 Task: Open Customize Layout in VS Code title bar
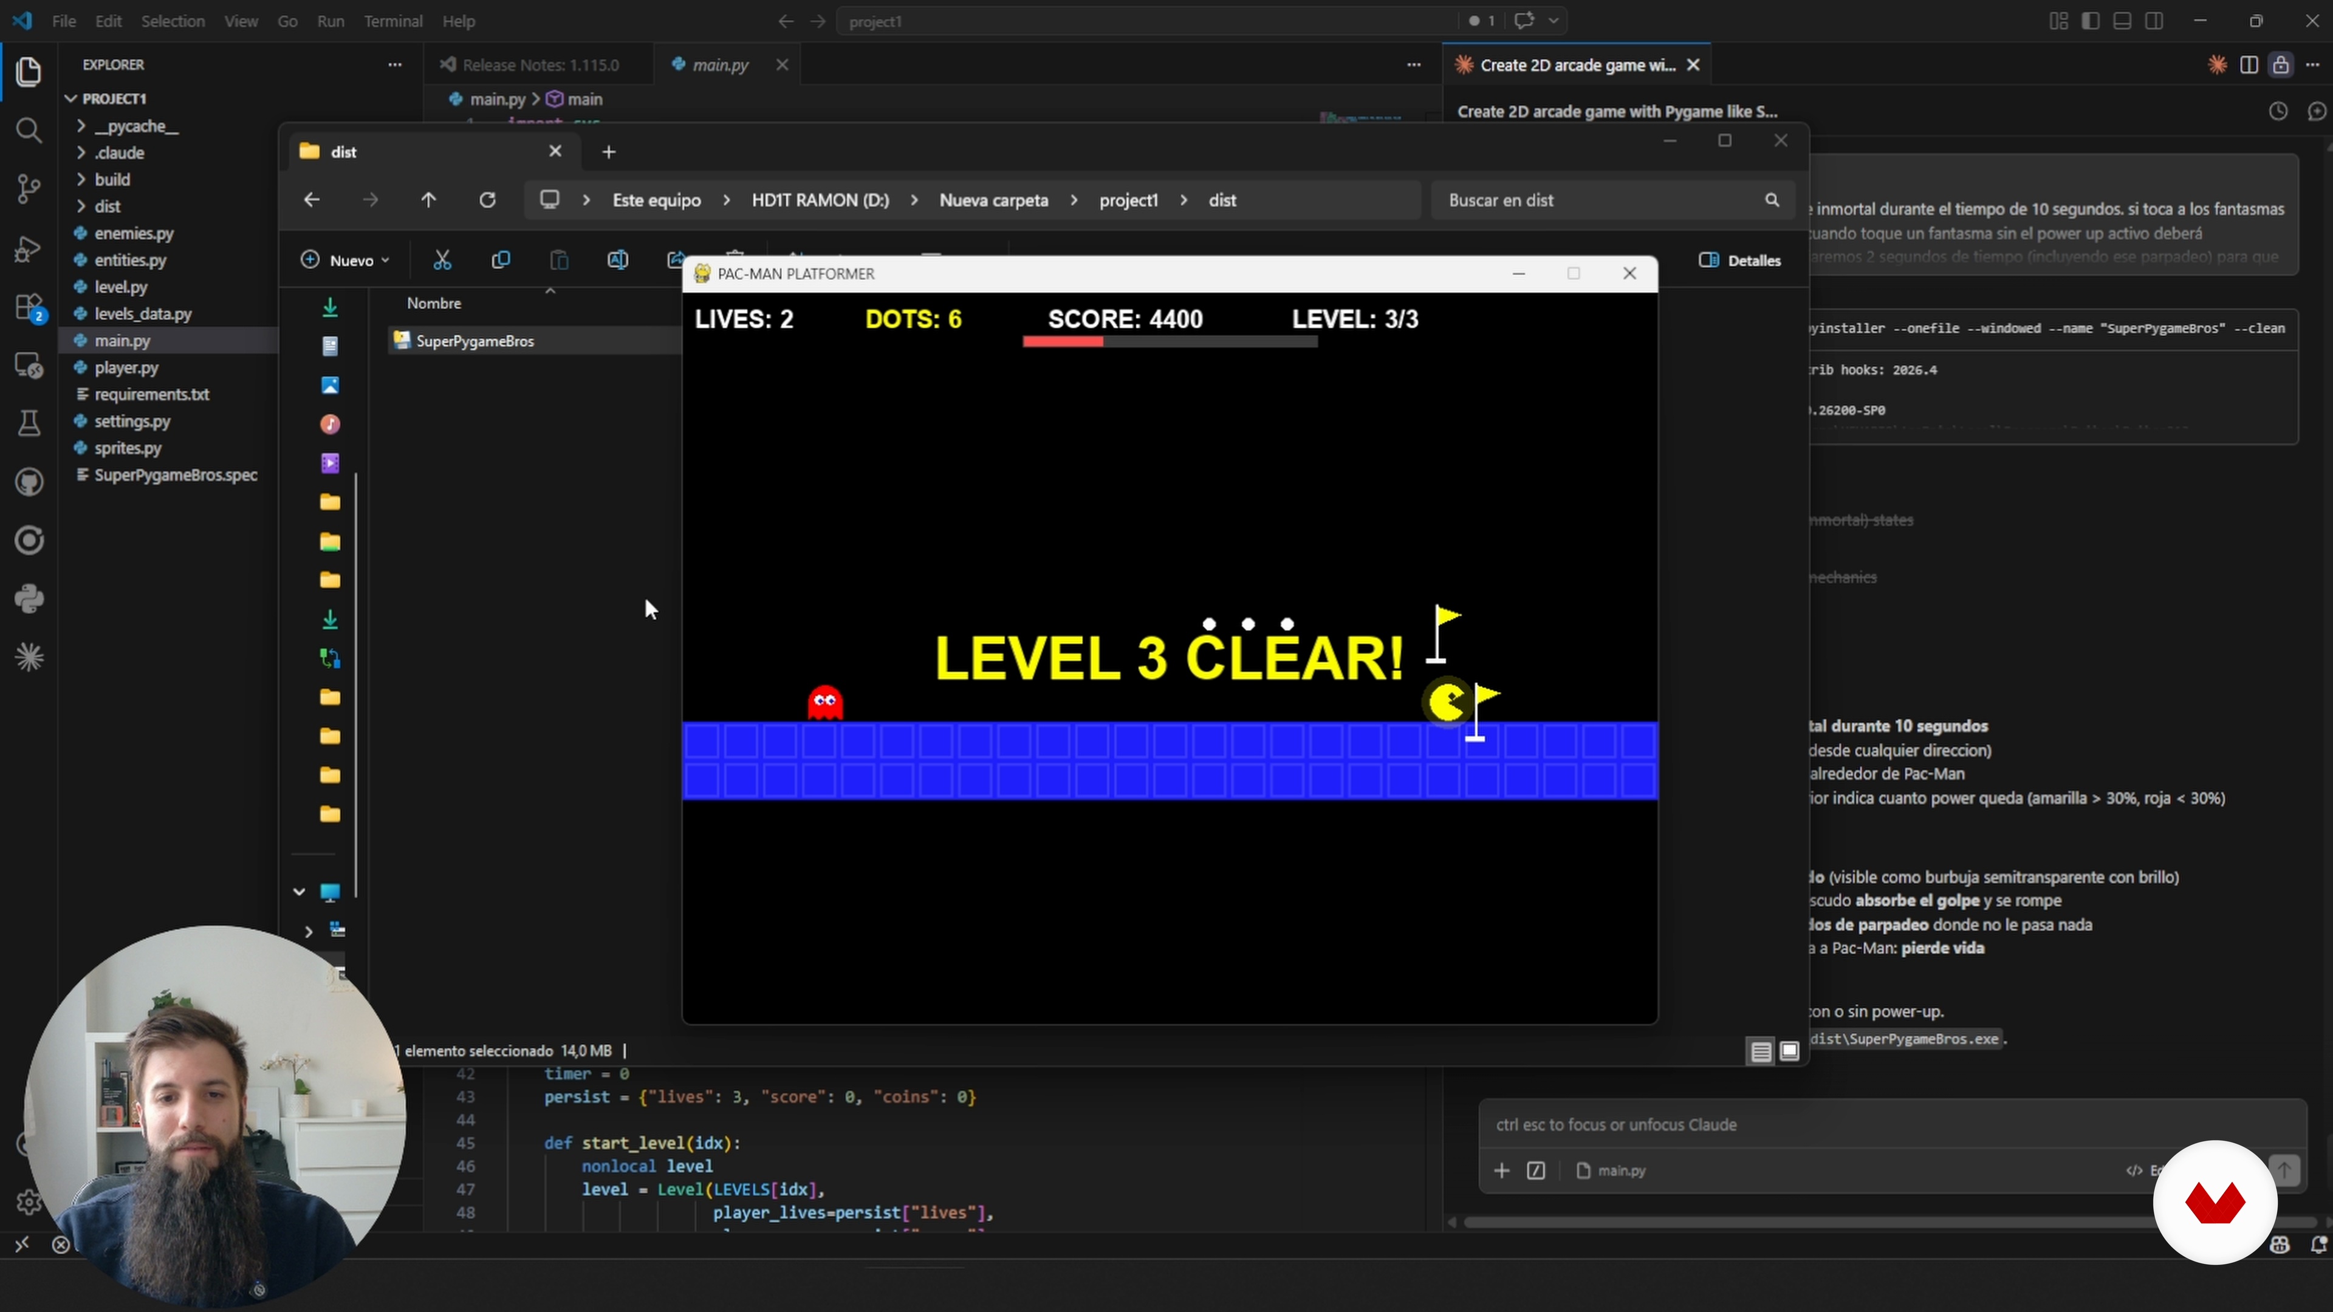2058,21
